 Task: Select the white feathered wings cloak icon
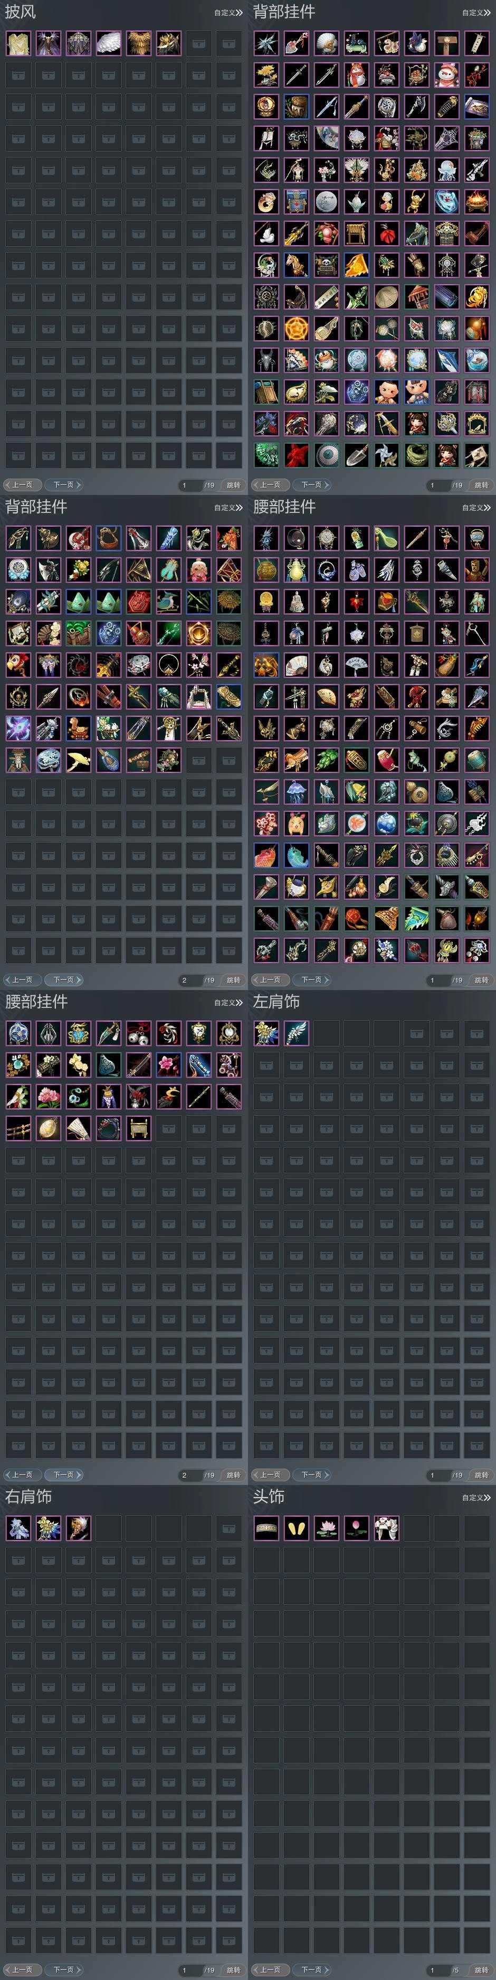(x=108, y=43)
